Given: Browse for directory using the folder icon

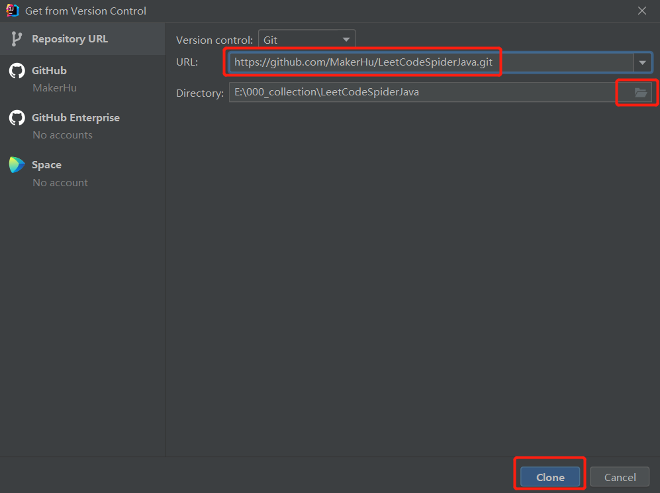Looking at the screenshot, I should 641,92.
